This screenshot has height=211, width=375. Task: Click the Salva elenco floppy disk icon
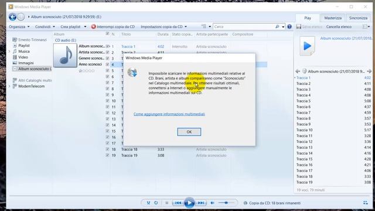[299, 26]
